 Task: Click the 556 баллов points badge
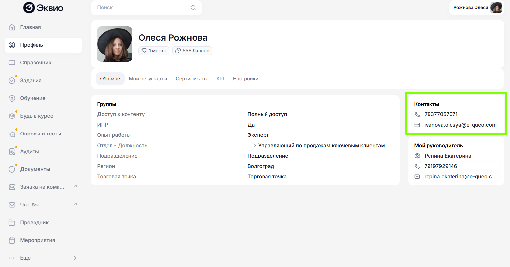coord(192,51)
